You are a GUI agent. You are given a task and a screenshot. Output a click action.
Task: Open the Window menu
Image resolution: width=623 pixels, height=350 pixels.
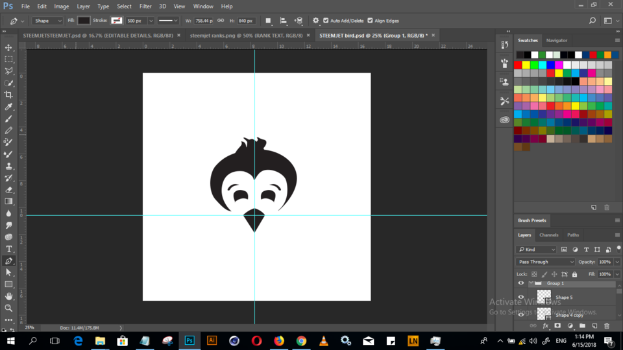point(203,6)
